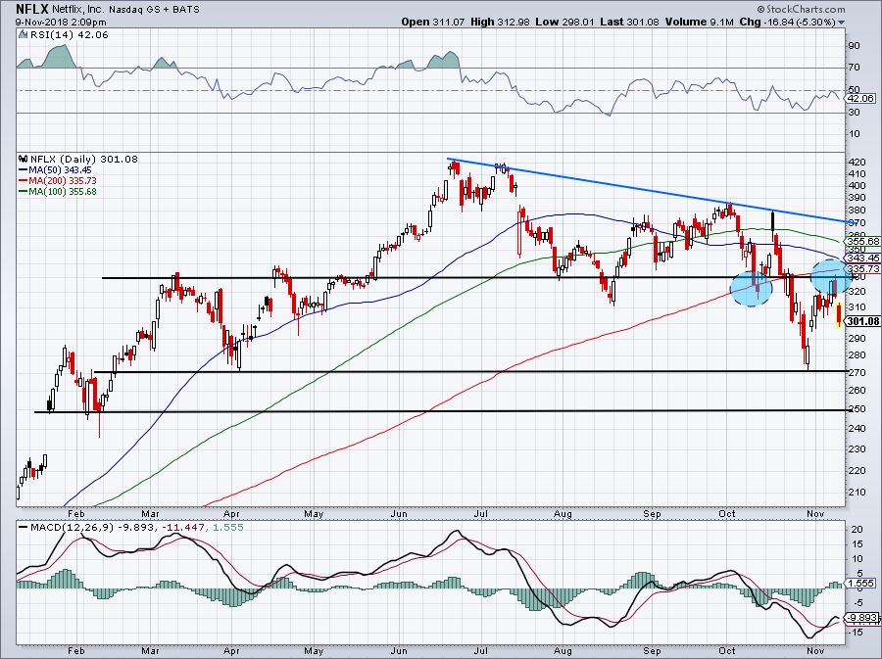Click the RSI 42.06 value tag
Image resolution: width=882 pixels, height=659 pixels.
(x=861, y=98)
